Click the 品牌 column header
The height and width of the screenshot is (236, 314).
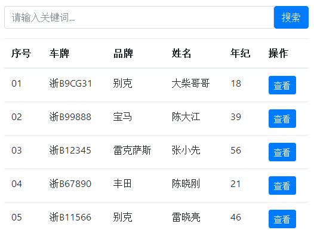123,53
